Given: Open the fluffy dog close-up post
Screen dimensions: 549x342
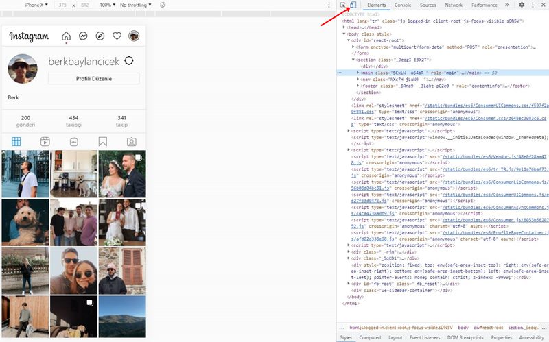Looking at the screenshot, I should (25, 222).
